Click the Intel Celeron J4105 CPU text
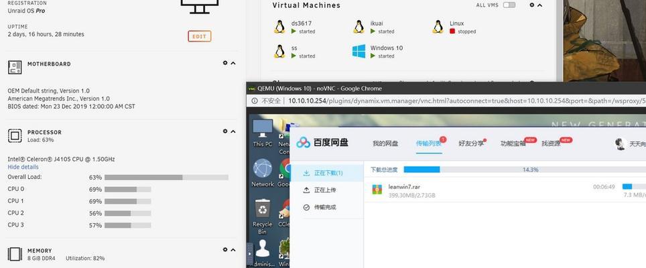The width and height of the screenshot is (646, 268). point(61,159)
